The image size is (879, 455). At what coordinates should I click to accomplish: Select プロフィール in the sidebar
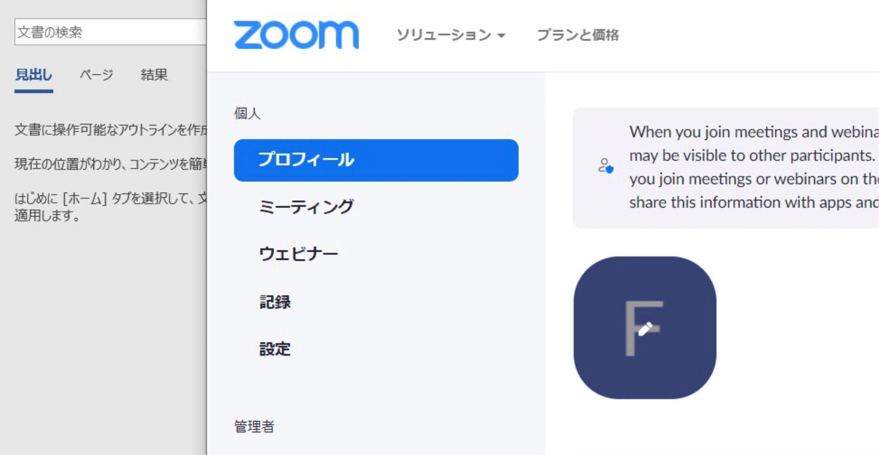(x=376, y=160)
